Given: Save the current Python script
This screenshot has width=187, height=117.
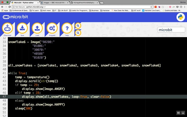Looking at the screenshot, I should point(22,28).
